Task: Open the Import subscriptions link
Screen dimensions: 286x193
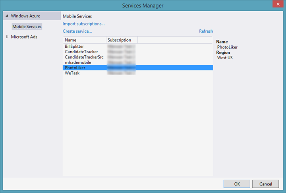Action: click(84, 24)
